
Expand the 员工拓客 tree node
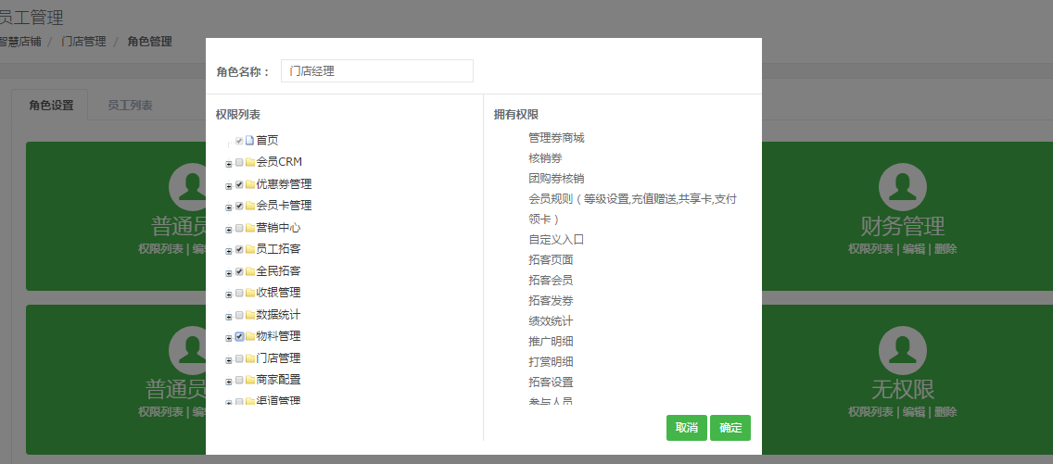pyautogui.click(x=229, y=251)
